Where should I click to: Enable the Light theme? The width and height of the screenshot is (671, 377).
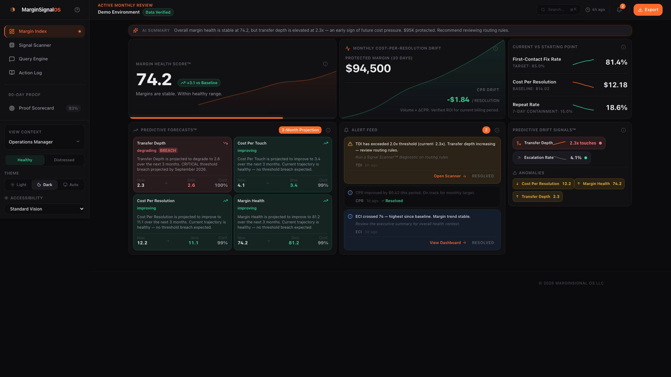pyautogui.click(x=18, y=185)
